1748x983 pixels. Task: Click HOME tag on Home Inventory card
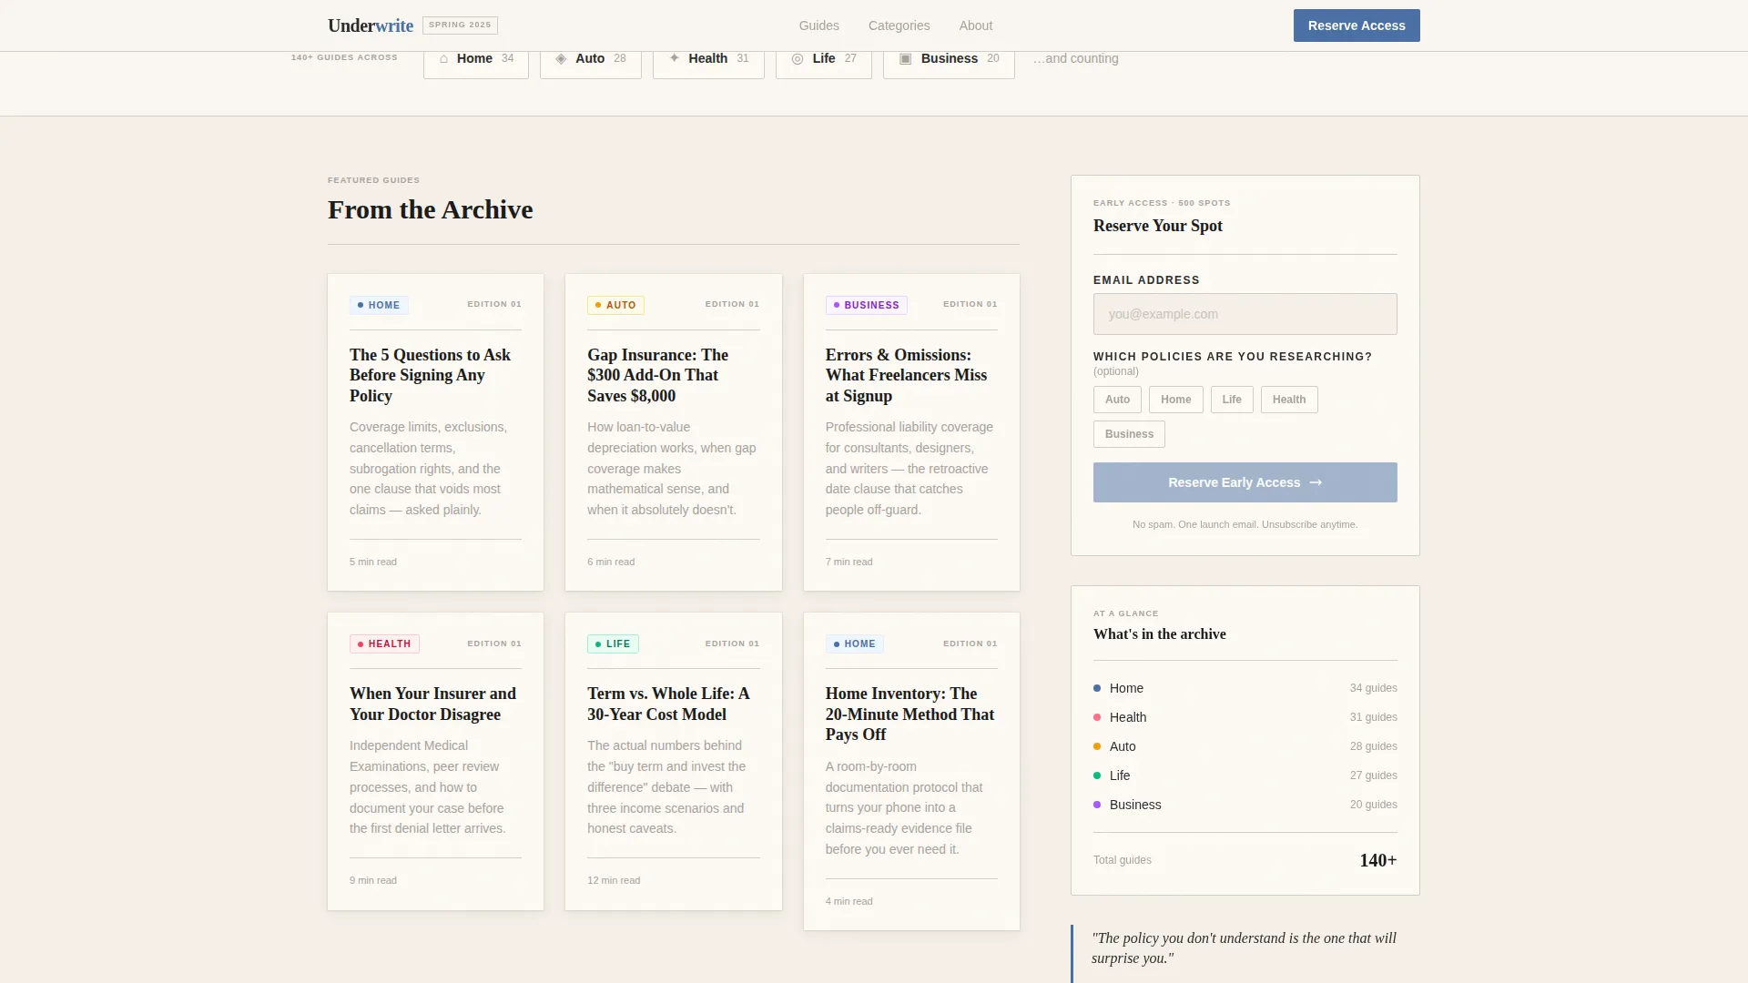tap(854, 644)
